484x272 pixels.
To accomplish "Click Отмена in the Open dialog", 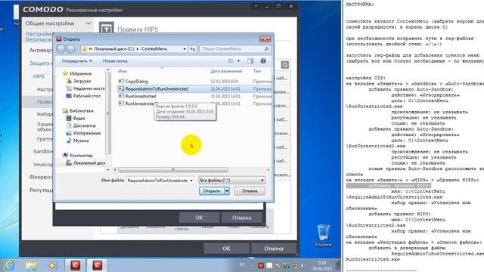I will tap(250, 191).
